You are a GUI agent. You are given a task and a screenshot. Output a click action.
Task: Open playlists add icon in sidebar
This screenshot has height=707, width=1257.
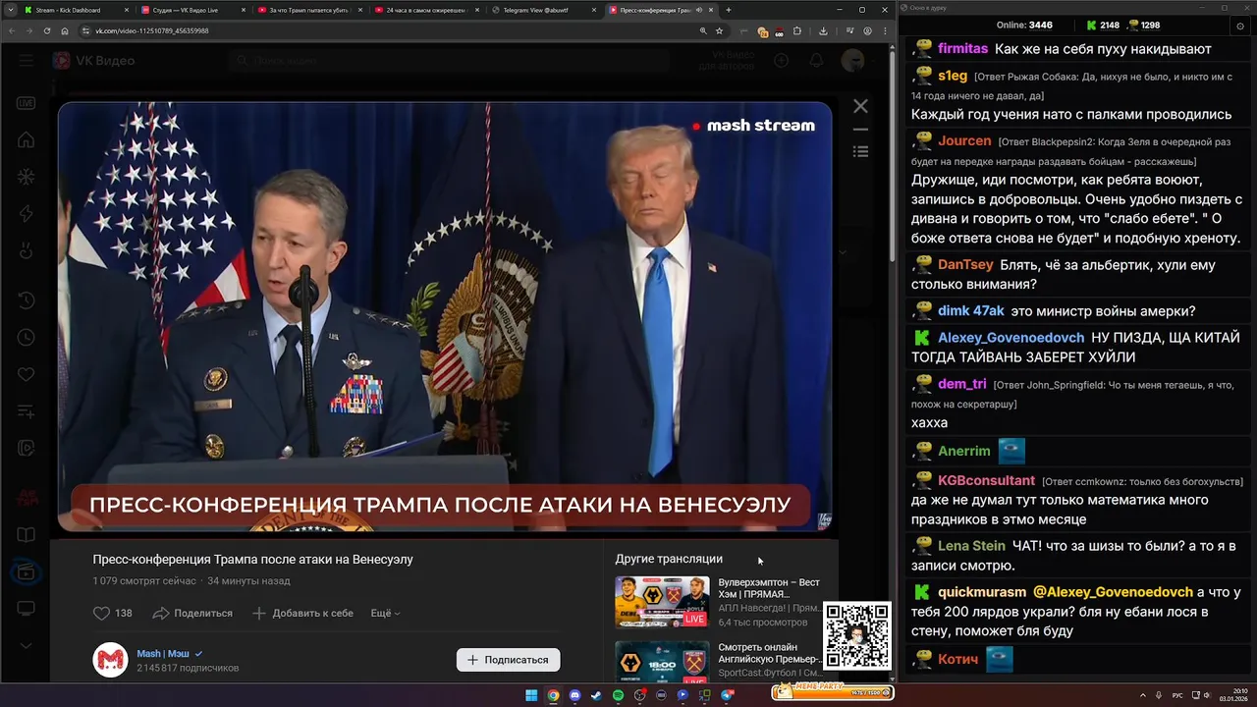[26, 412]
